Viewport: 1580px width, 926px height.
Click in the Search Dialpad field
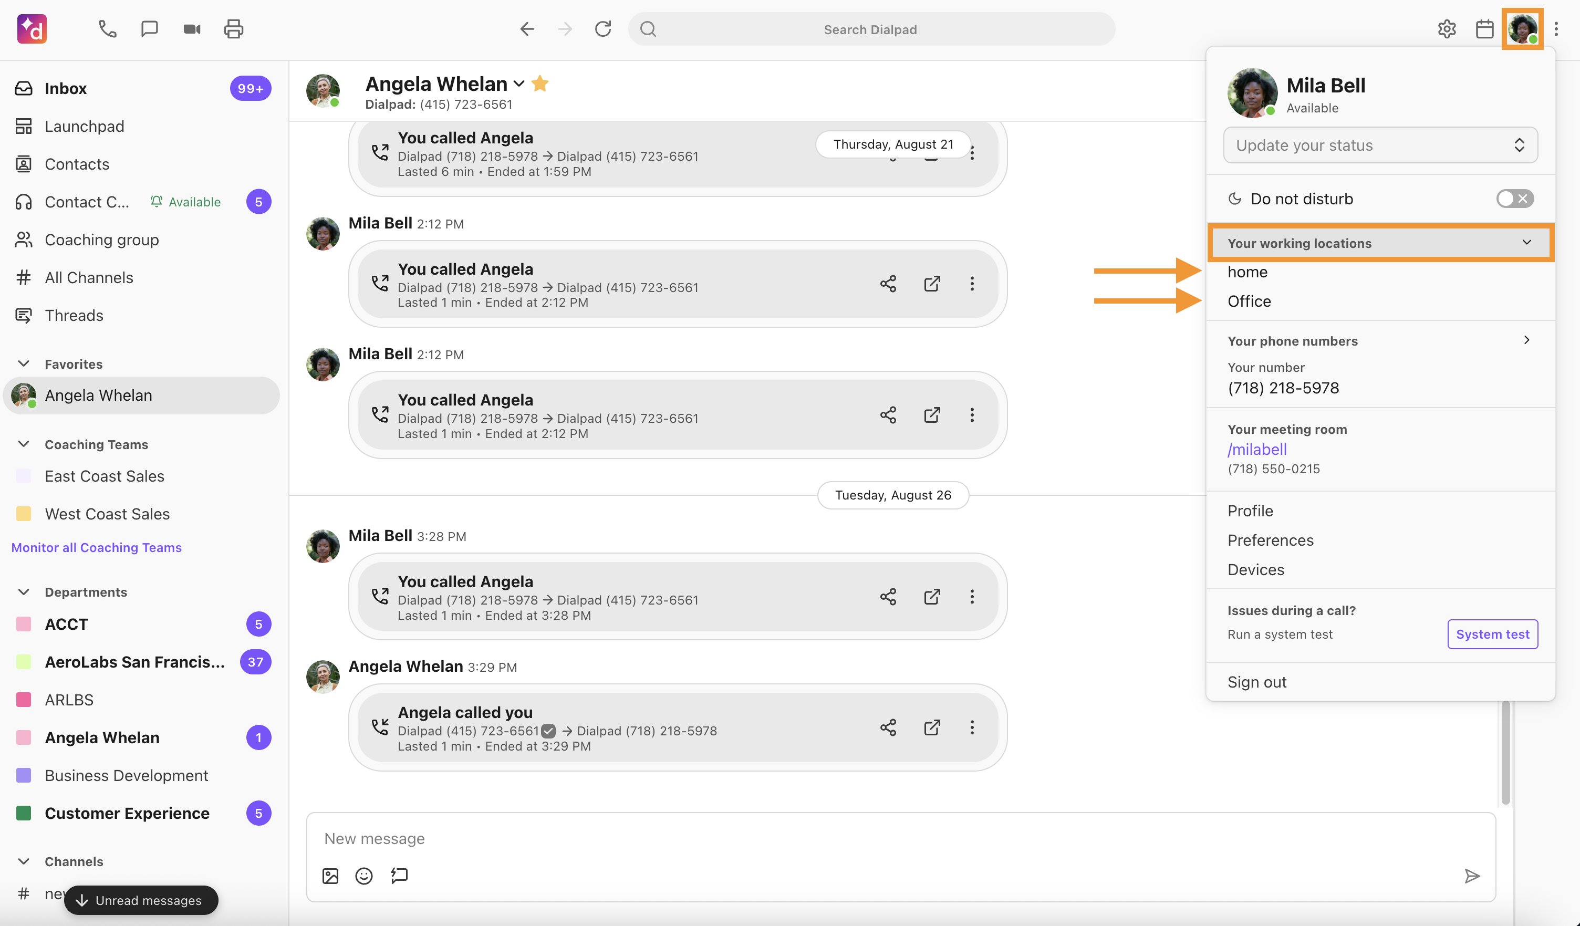point(871,29)
